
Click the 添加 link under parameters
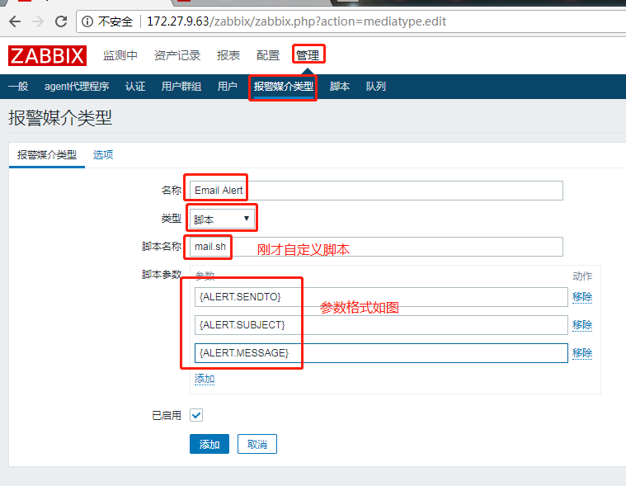[205, 379]
